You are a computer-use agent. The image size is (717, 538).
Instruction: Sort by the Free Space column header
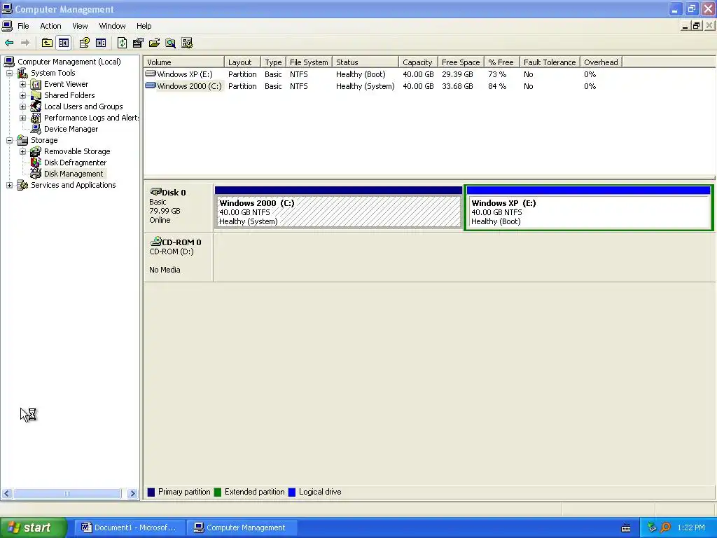461,62
